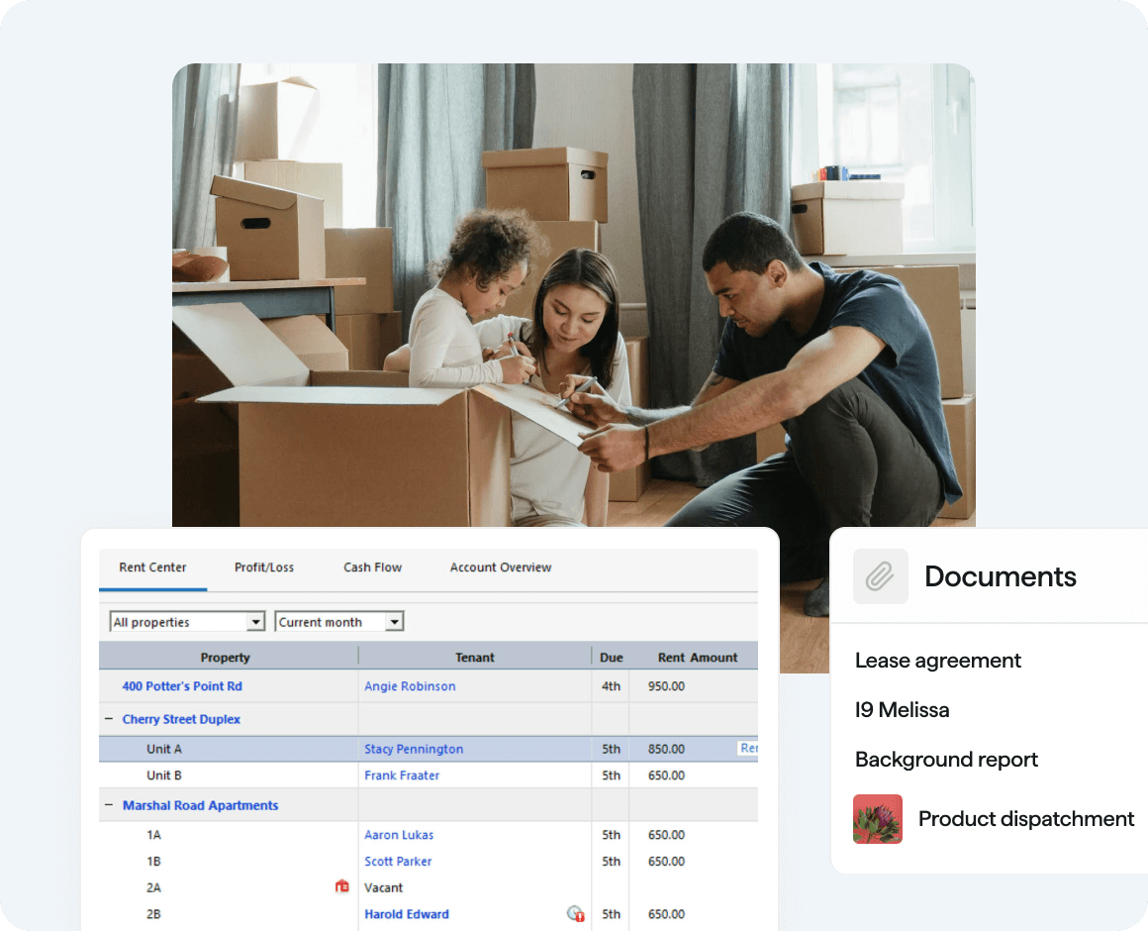This screenshot has width=1148, height=931.
Task: Switch to the Profit/Loss tab
Action: pyautogui.click(x=264, y=568)
